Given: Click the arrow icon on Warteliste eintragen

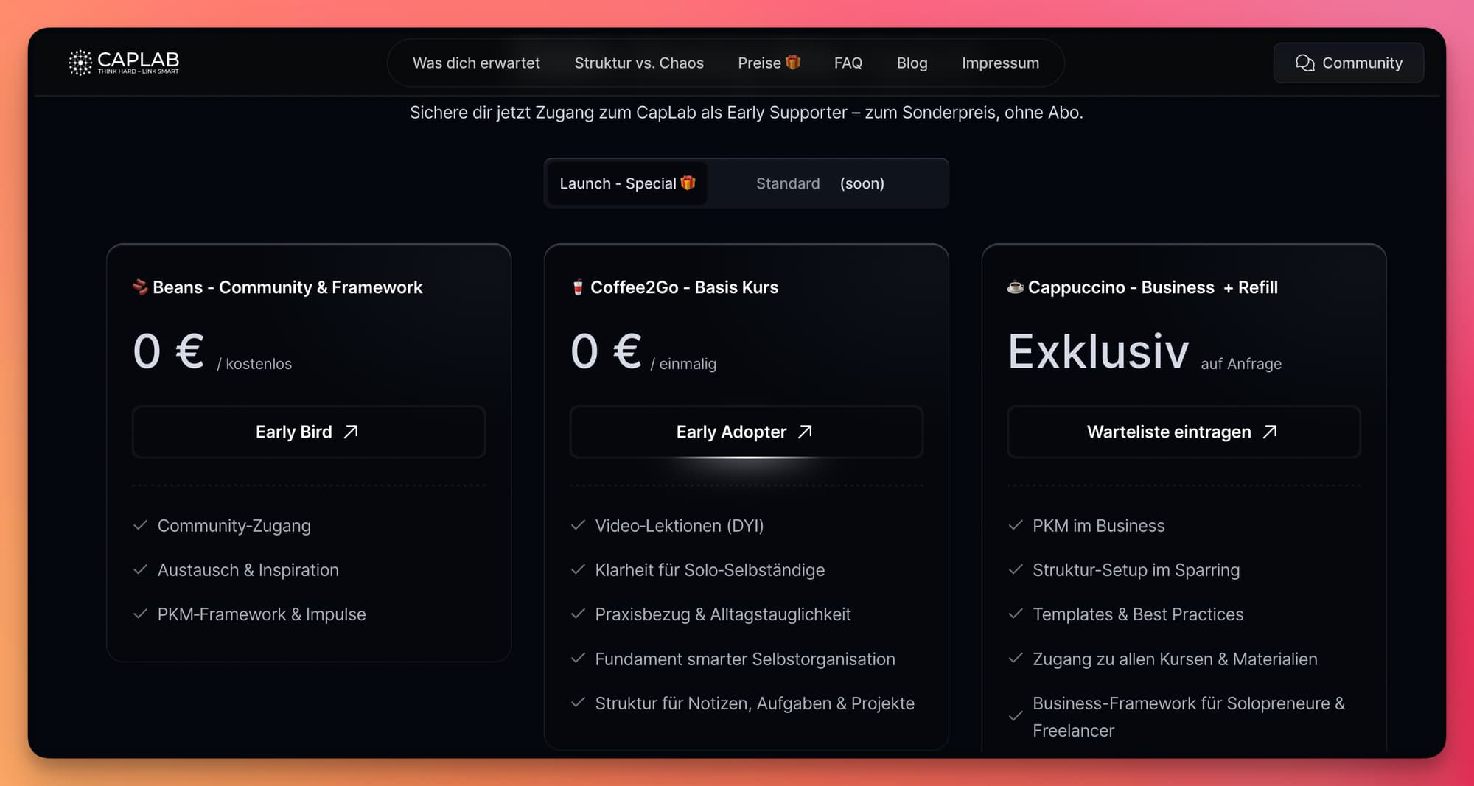Looking at the screenshot, I should click(1269, 432).
